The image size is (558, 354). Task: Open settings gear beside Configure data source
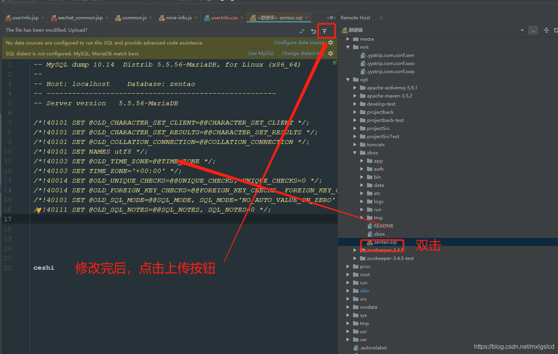point(331,43)
